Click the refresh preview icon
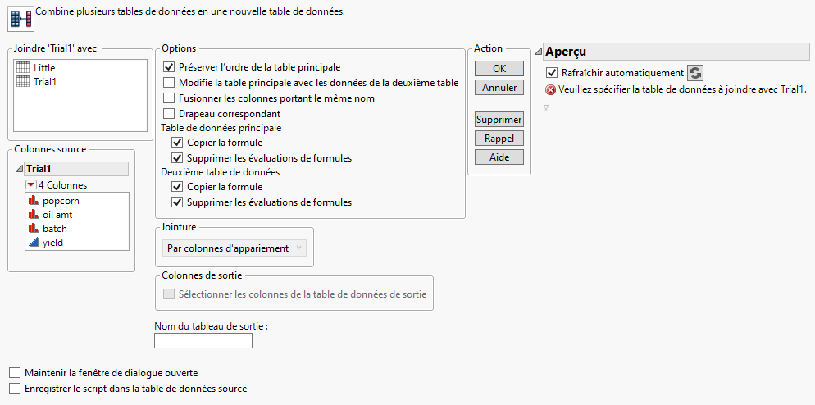 pos(694,73)
